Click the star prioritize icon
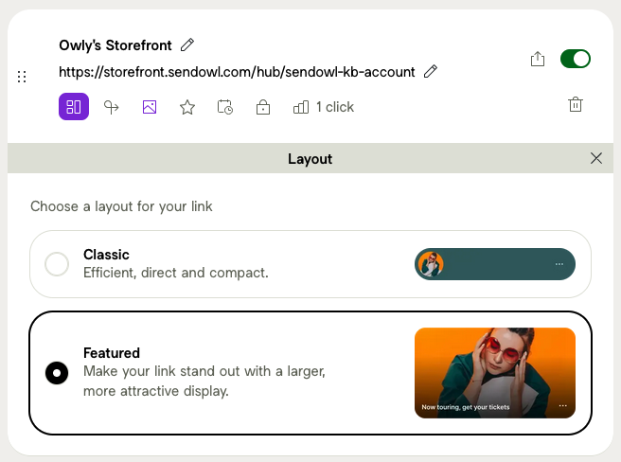This screenshot has height=462, width=621. pos(187,107)
